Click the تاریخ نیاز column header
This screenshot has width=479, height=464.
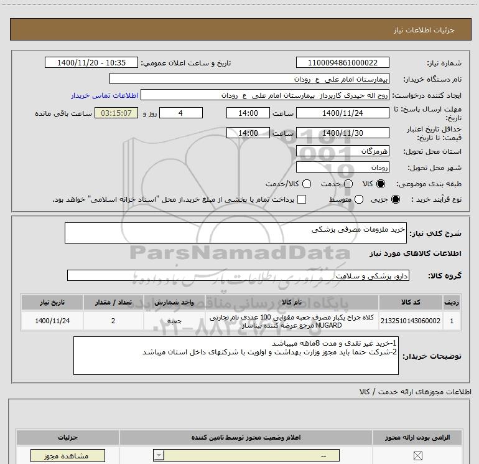tap(52, 302)
